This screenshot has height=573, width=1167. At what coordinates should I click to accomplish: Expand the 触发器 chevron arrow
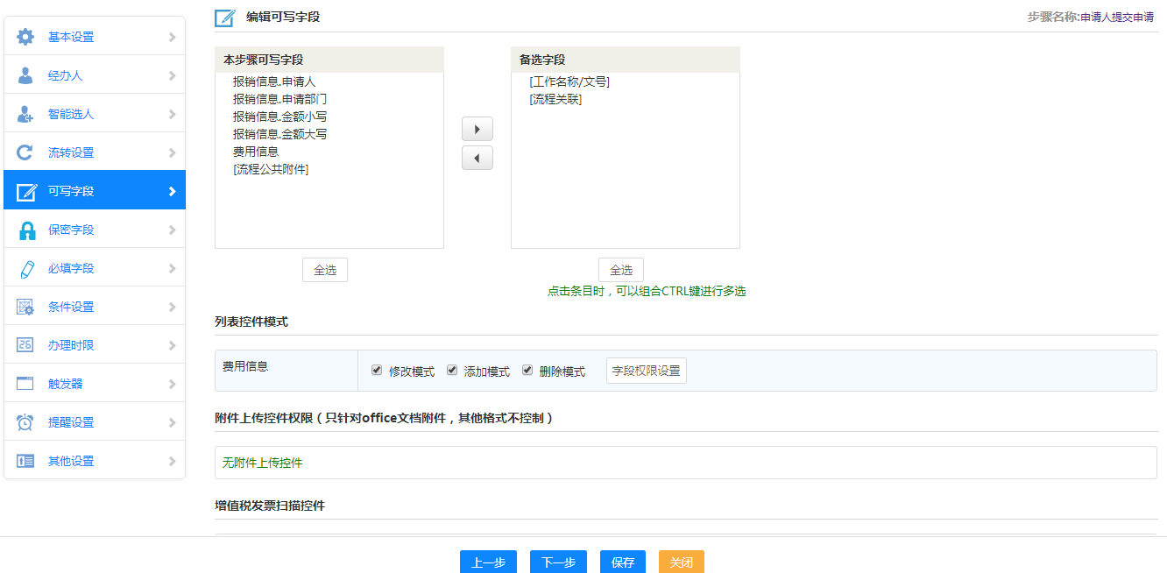coord(172,385)
